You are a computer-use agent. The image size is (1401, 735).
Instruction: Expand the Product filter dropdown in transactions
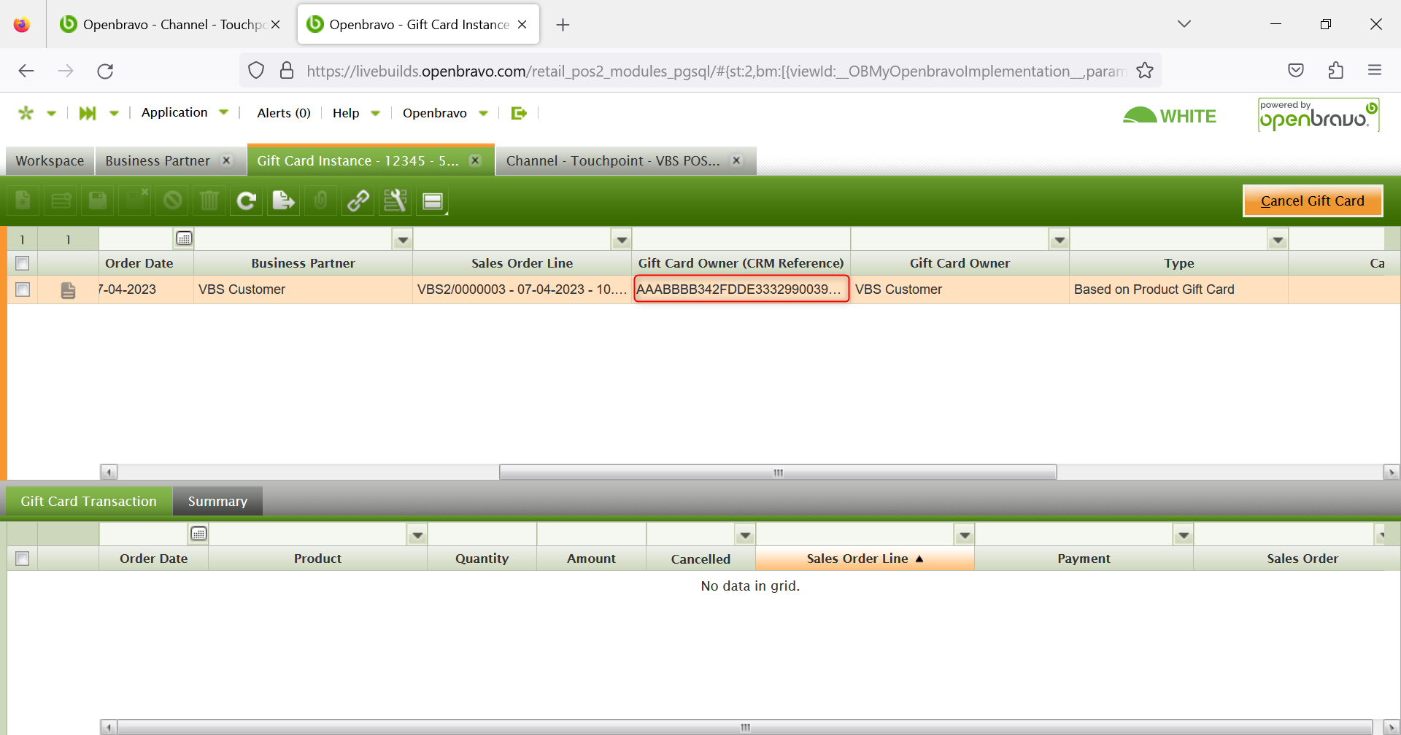pos(417,534)
